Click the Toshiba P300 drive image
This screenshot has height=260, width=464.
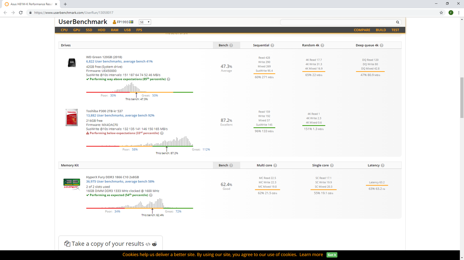(71, 117)
